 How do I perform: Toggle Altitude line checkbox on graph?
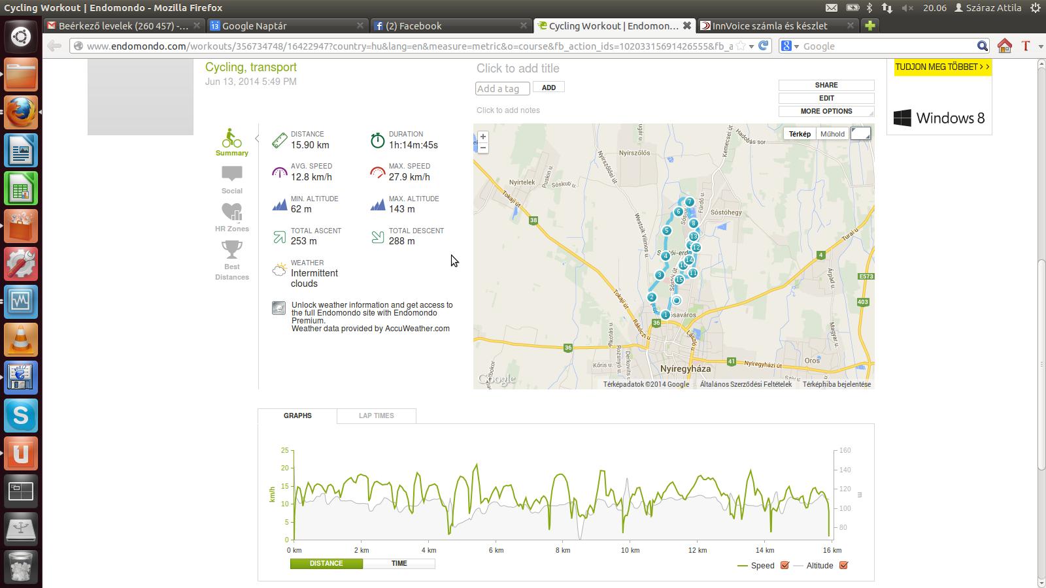pyautogui.click(x=843, y=565)
